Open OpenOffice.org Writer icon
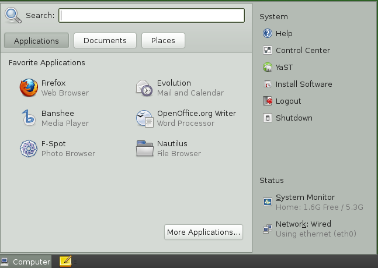378x268 pixels. (x=144, y=118)
